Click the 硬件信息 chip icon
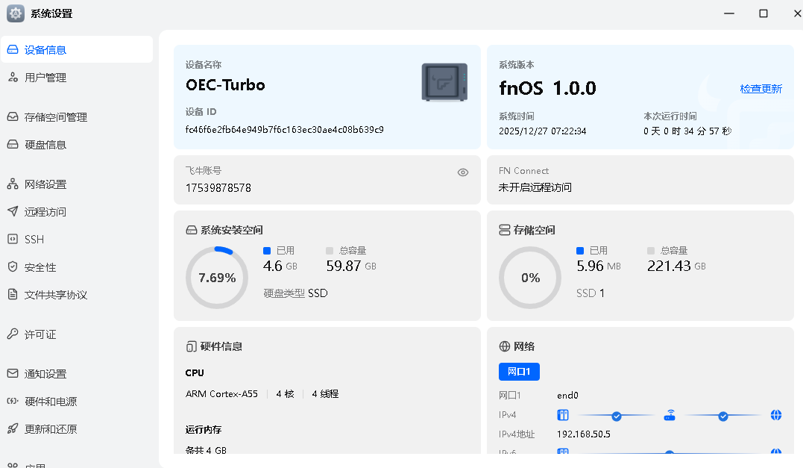Screen dimensions: 803x468 tap(192, 346)
